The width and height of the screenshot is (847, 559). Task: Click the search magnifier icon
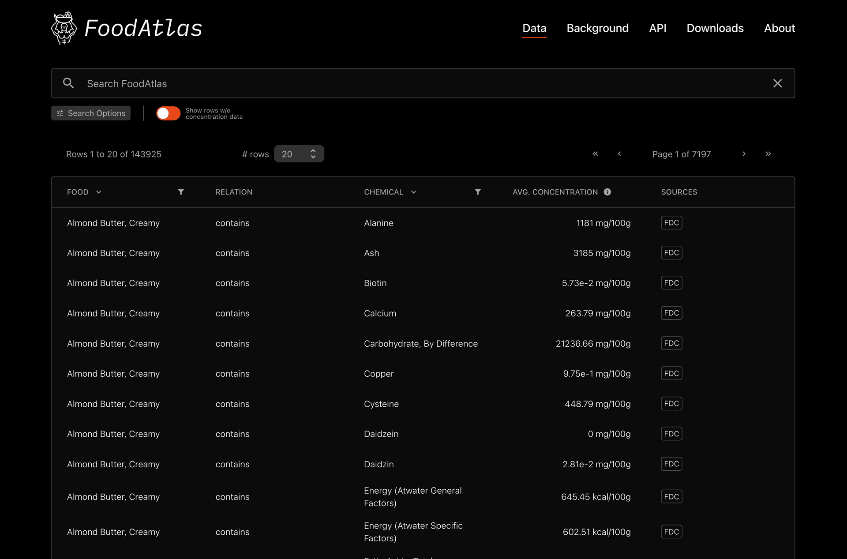pos(68,83)
